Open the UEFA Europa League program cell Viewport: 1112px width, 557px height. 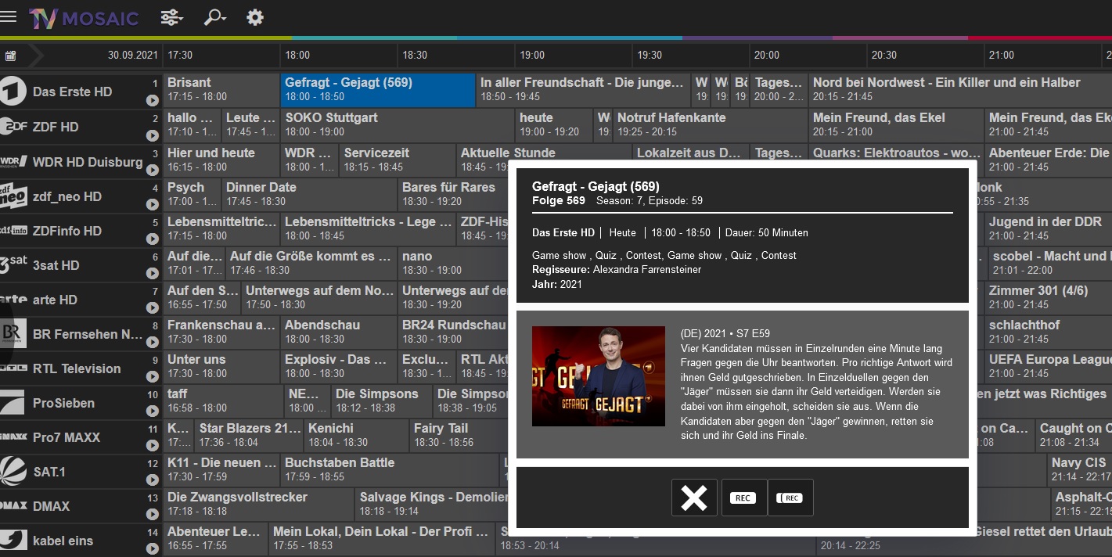(x=1049, y=366)
